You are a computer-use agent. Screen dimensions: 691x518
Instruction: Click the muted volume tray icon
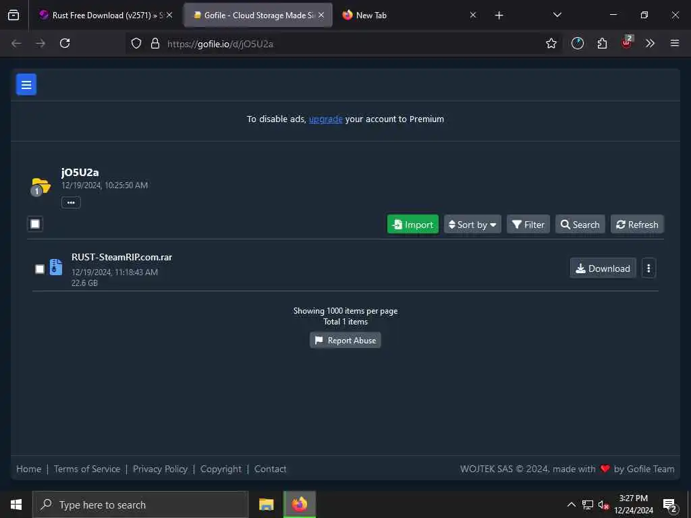[603, 505]
